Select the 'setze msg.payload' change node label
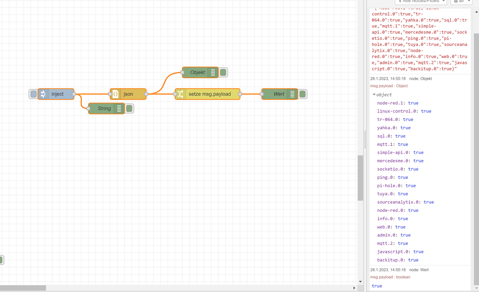 210,94
